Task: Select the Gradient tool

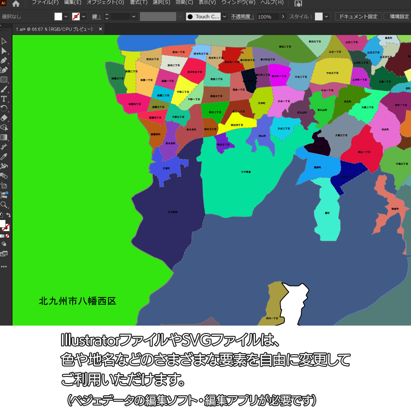Action: pyautogui.click(x=4, y=137)
